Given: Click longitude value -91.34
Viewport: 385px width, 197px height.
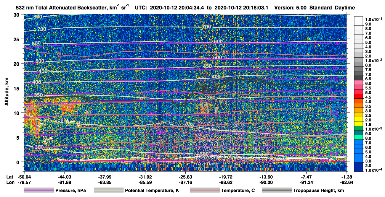Looking at the screenshot, I should [x=306, y=182].
